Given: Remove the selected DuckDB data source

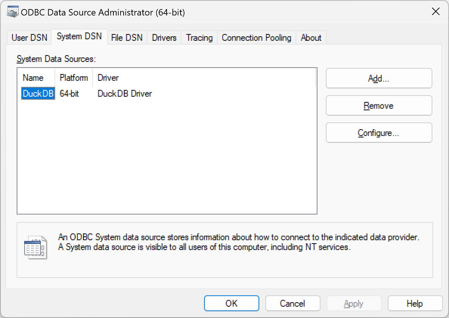Looking at the screenshot, I should 379,105.
